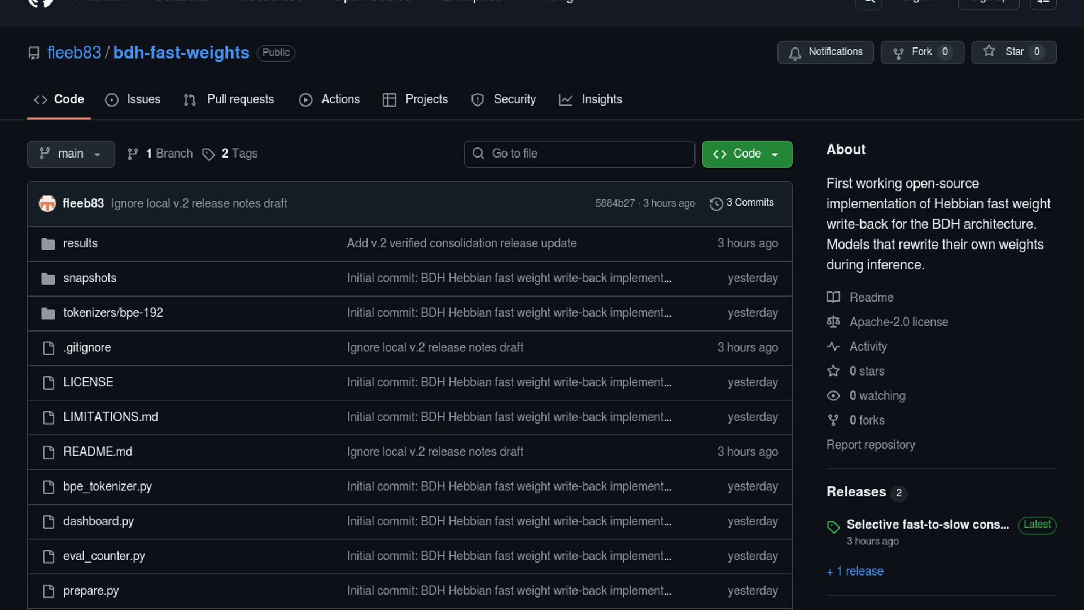The width and height of the screenshot is (1084, 610).
Task: Open the 1 Branch link
Action: click(x=160, y=154)
